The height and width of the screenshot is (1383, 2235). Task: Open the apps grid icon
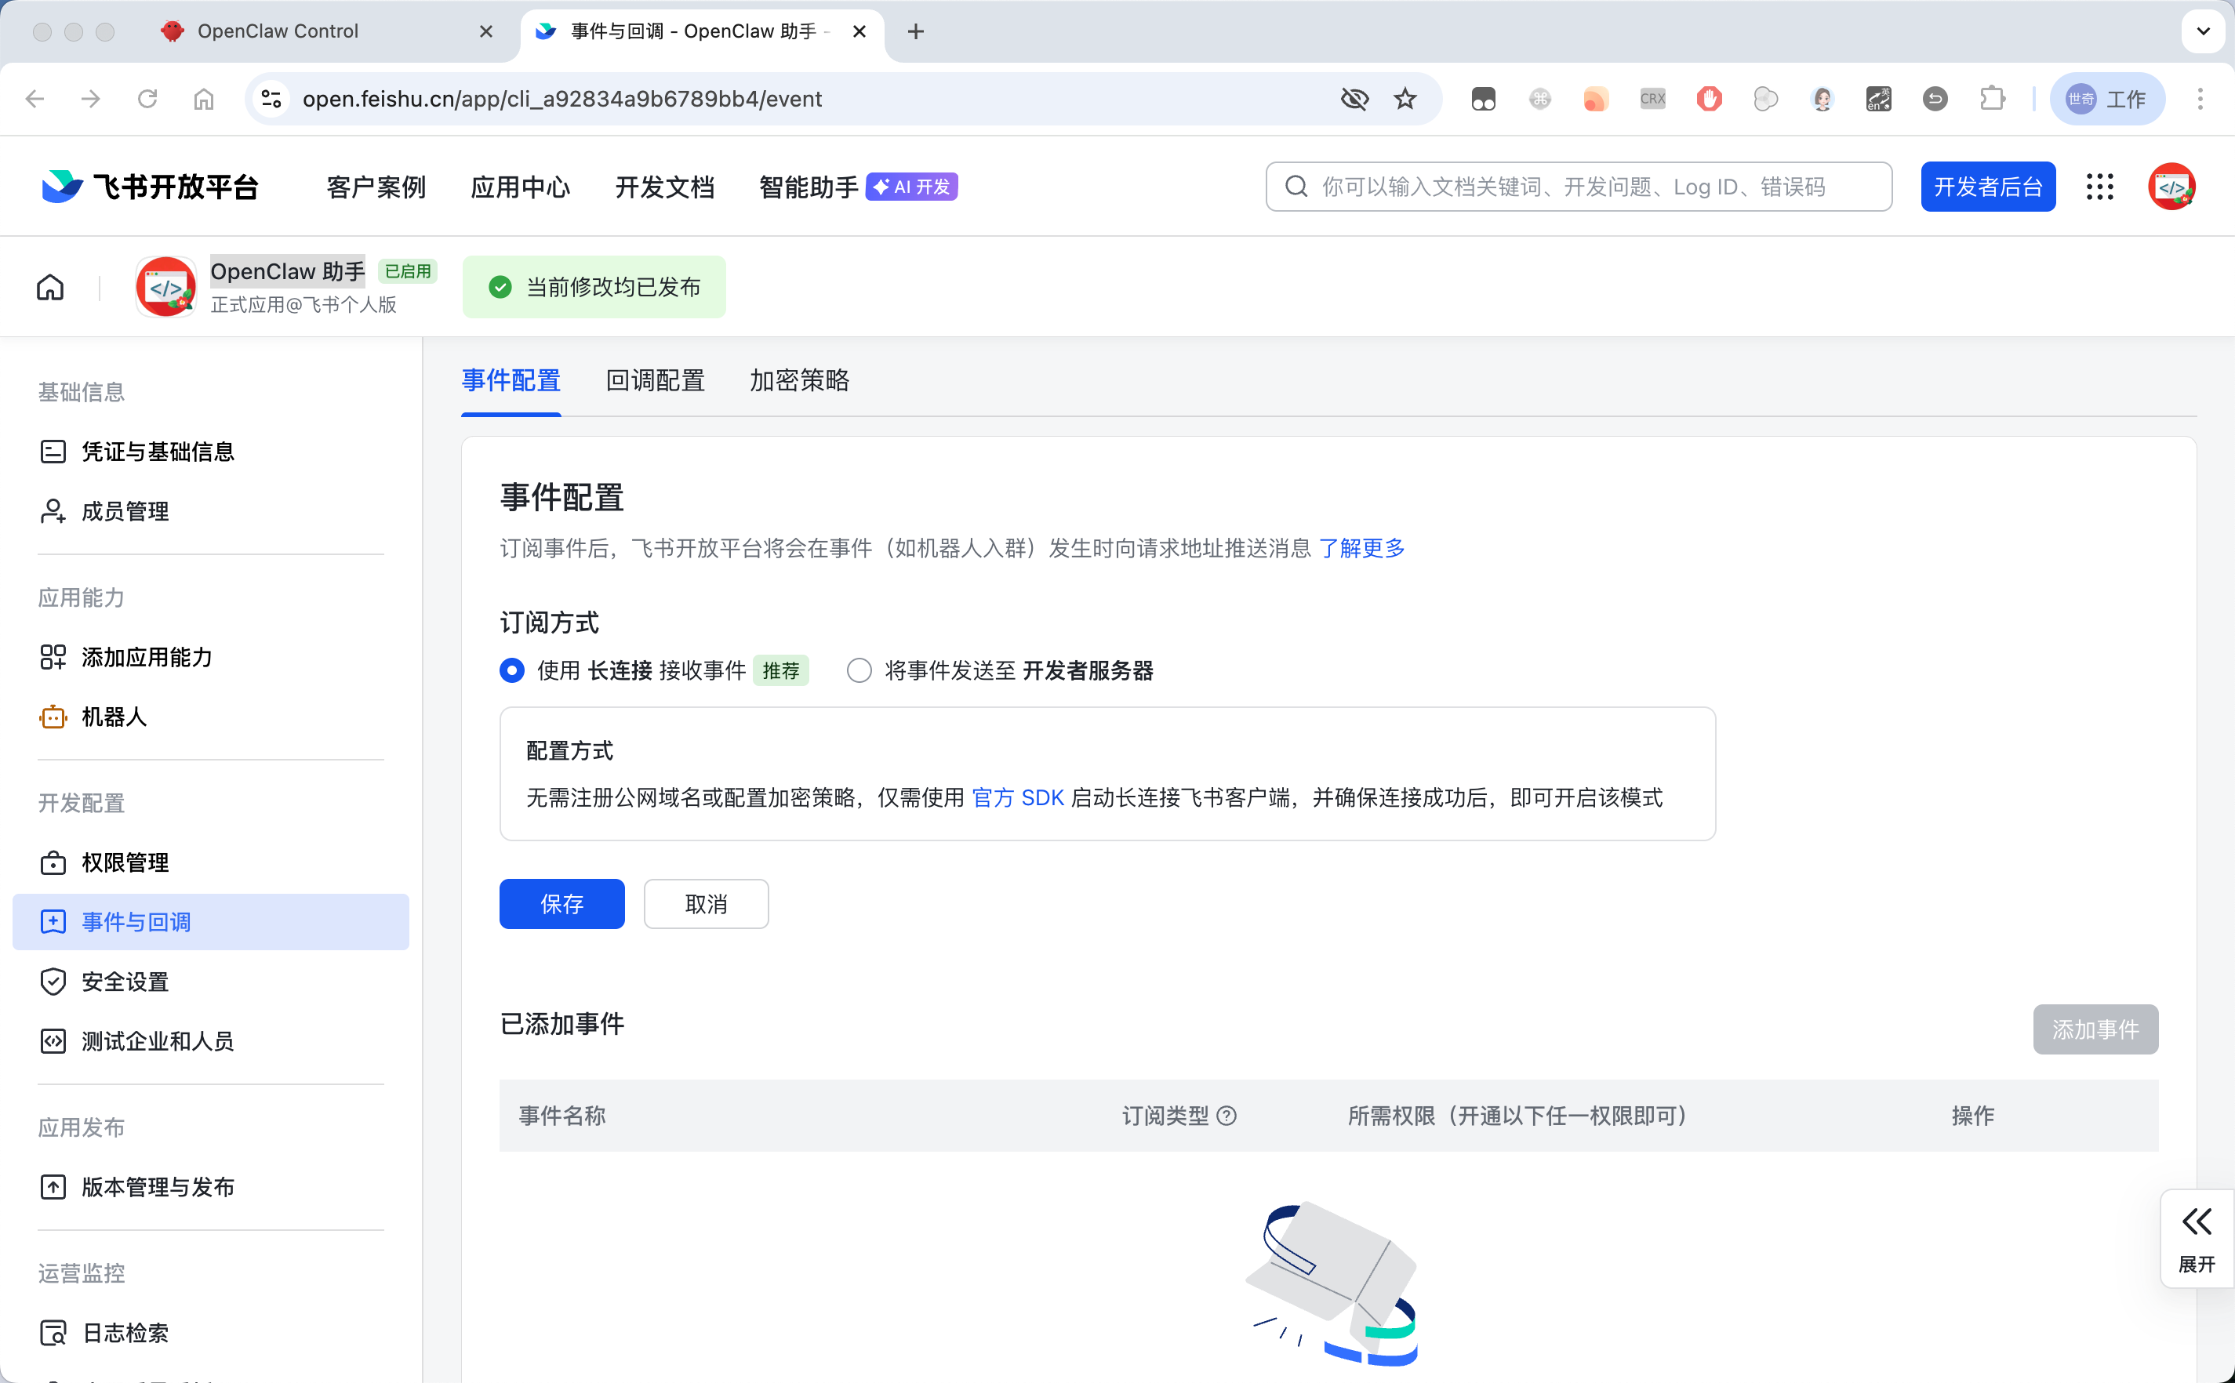pyautogui.click(x=2099, y=187)
